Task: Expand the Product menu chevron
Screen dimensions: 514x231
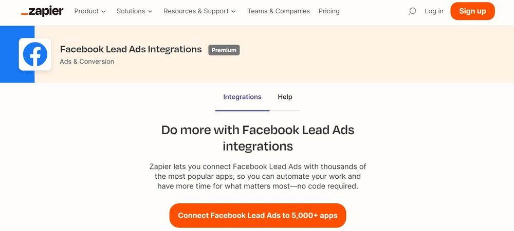Action: (104, 11)
